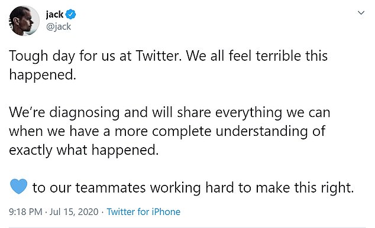Click the Jul 15, 2020 date

tap(74, 212)
